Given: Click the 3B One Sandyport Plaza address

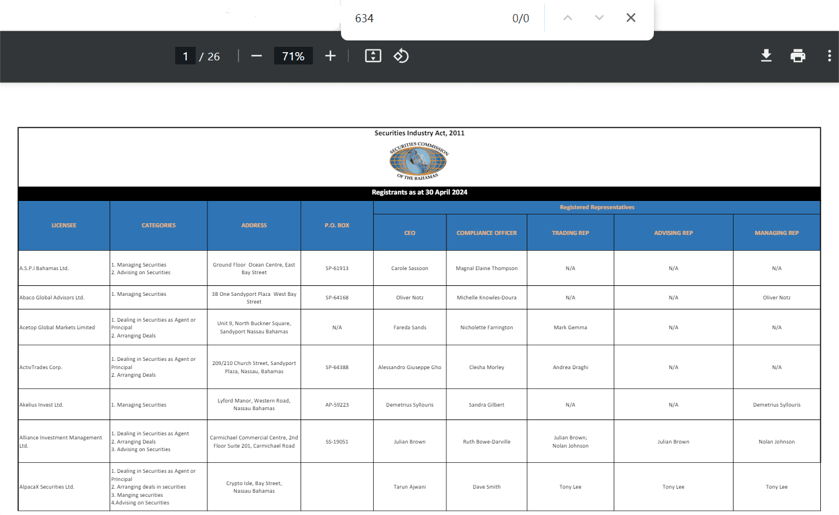Looking at the screenshot, I should [254, 298].
